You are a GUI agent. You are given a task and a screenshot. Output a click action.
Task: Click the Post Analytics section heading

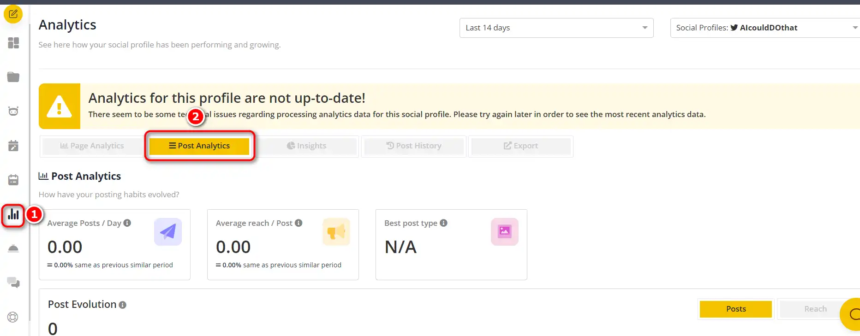point(86,176)
